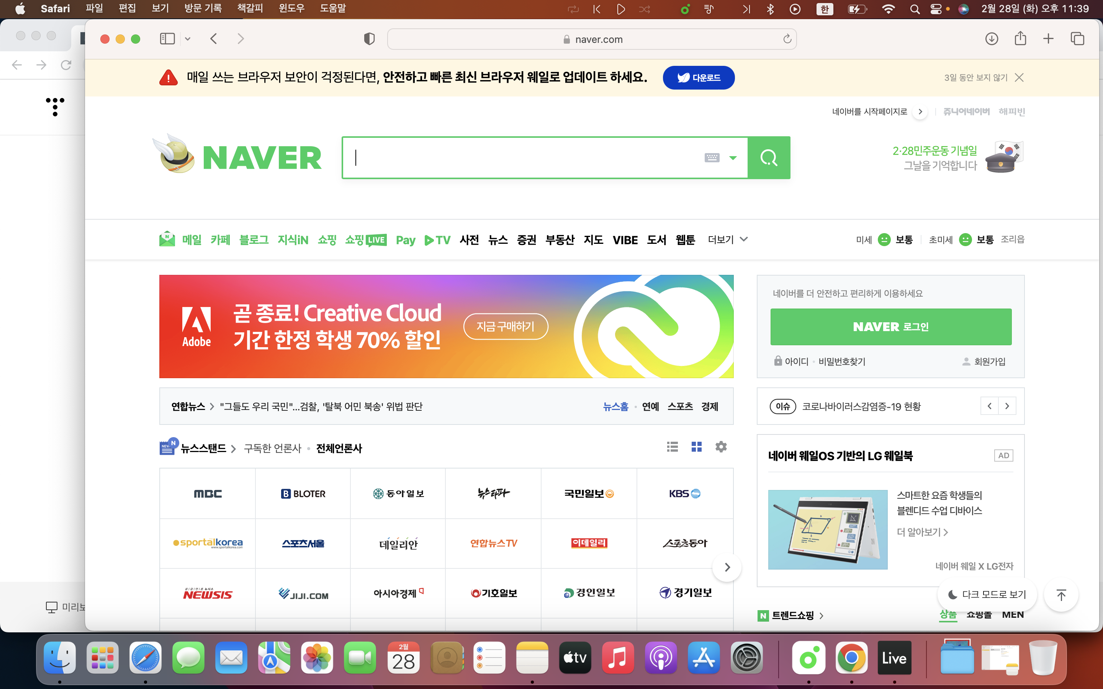The width and height of the screenshot is (1103, 689).
Task: Click the green Naver search magnifier button
Action: (x=768, y=158)
